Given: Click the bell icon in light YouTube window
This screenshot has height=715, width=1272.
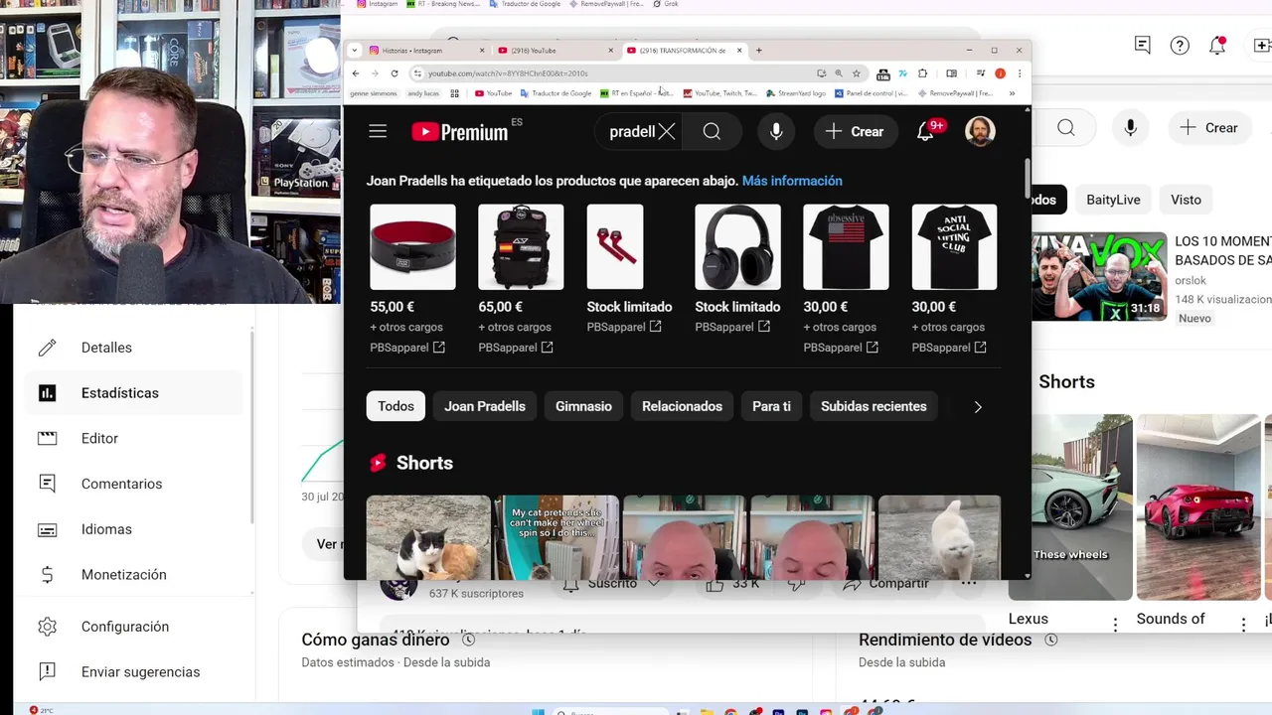Looking at the screenshot, I should coord(1217,45).
